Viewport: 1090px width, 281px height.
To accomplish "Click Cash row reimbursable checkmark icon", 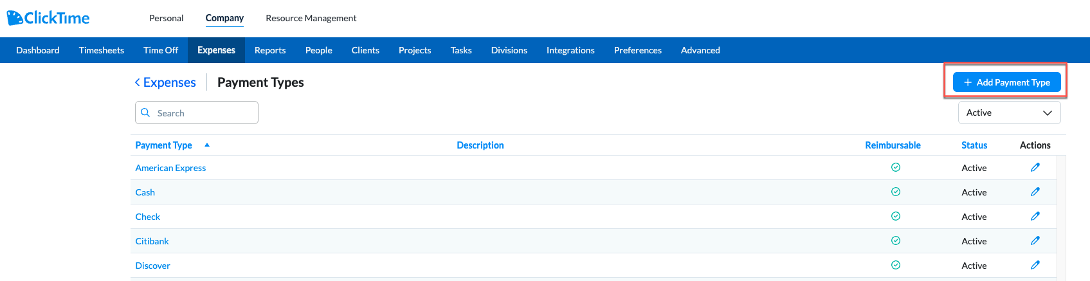I will click(x=895, y=192).
